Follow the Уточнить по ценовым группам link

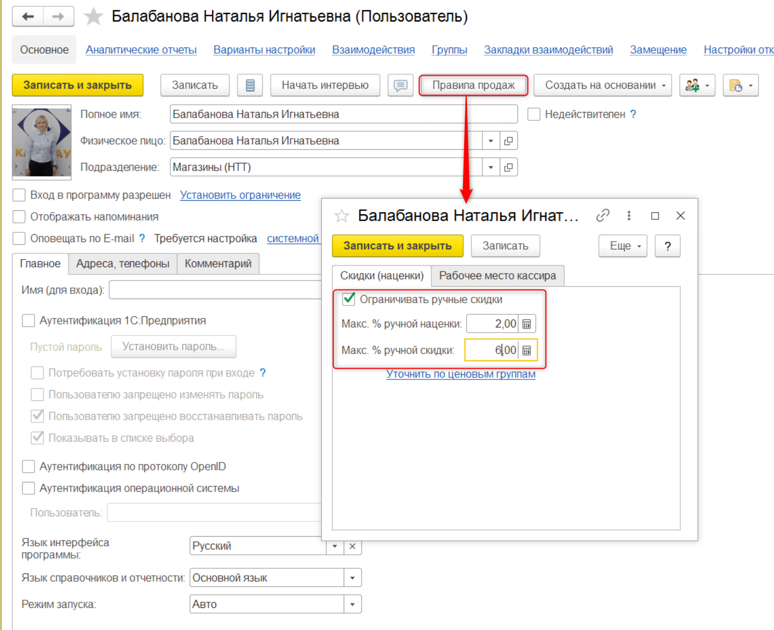click(x=460, y=374)
